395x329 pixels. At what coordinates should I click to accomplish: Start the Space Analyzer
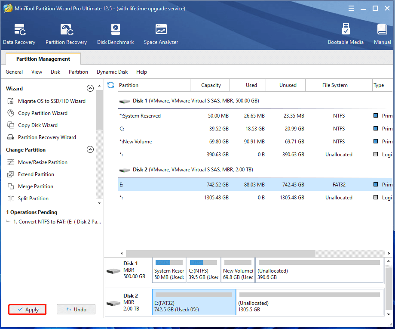[x=161, y=34]
